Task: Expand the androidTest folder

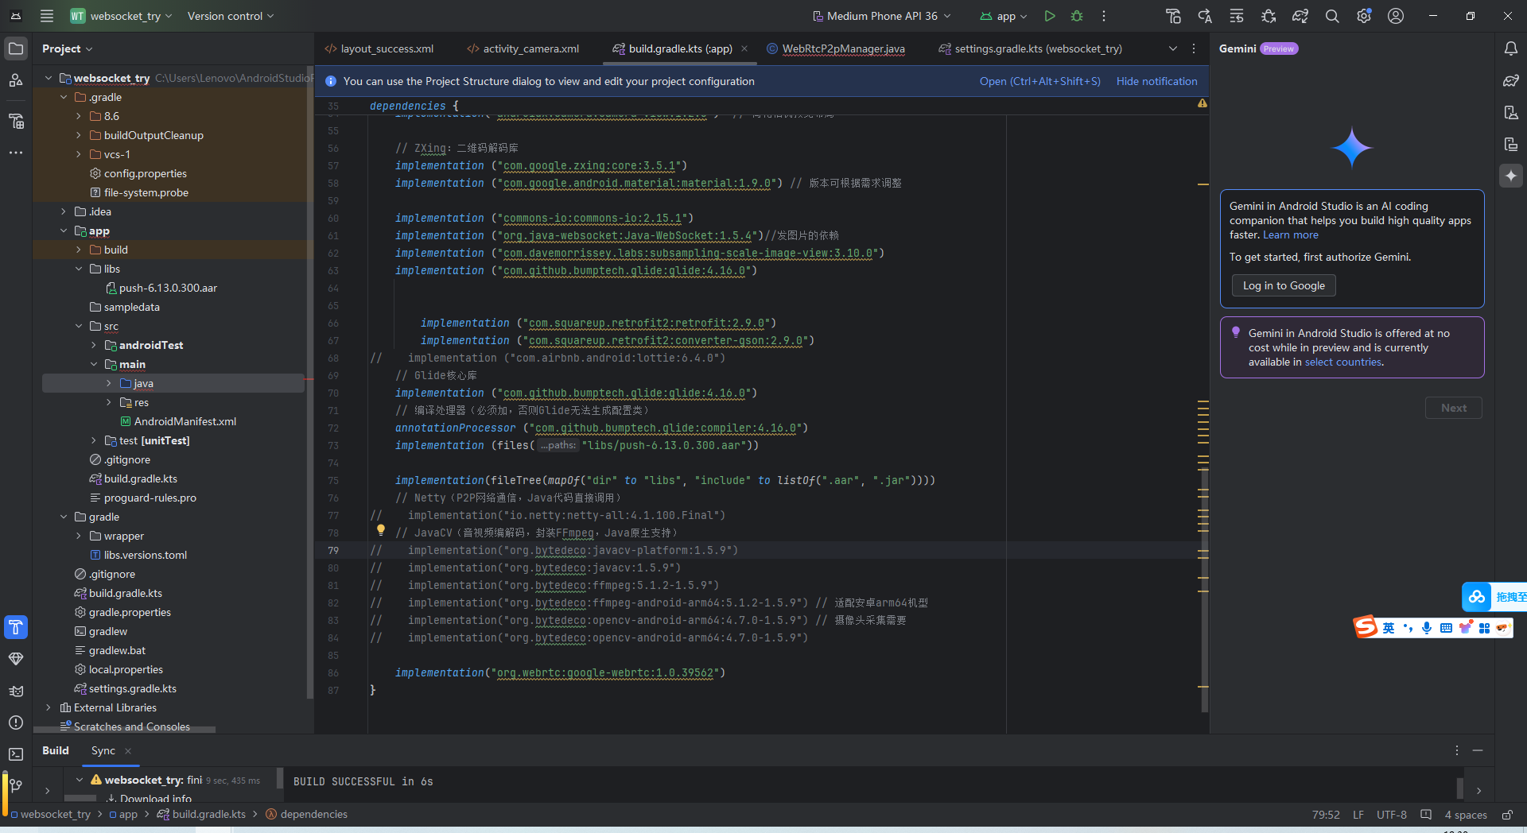Action: click(x=94, y=345)
